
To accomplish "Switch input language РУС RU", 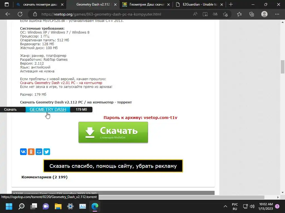I will [235, 206].
